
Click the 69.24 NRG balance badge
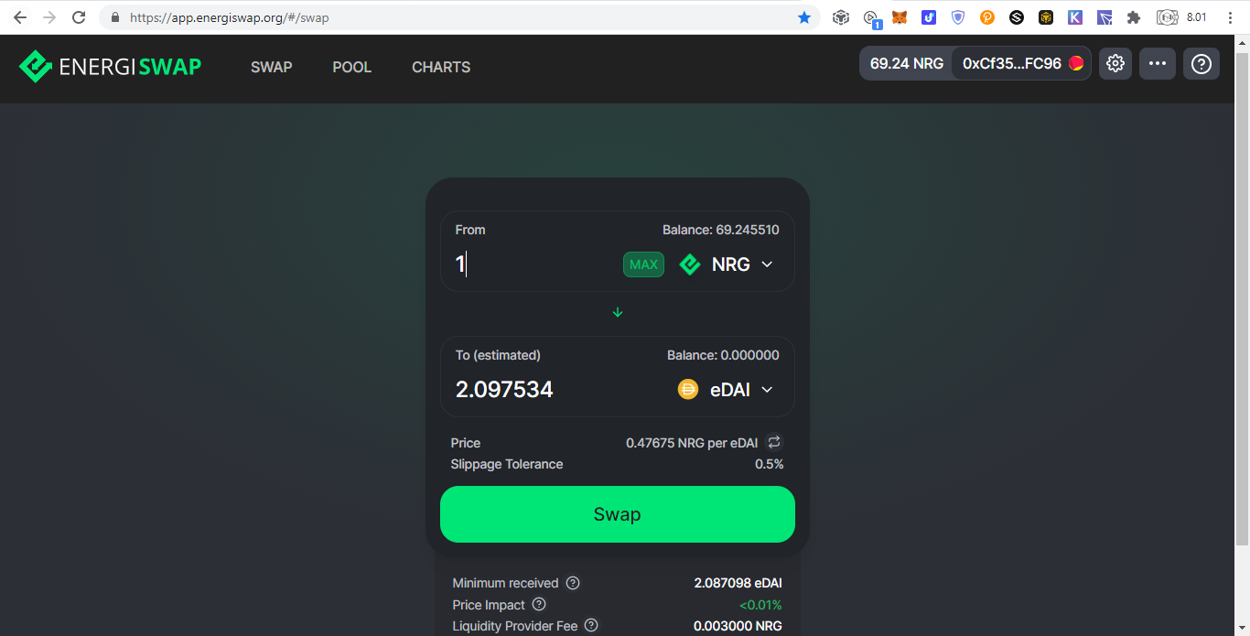coord(907,64)
